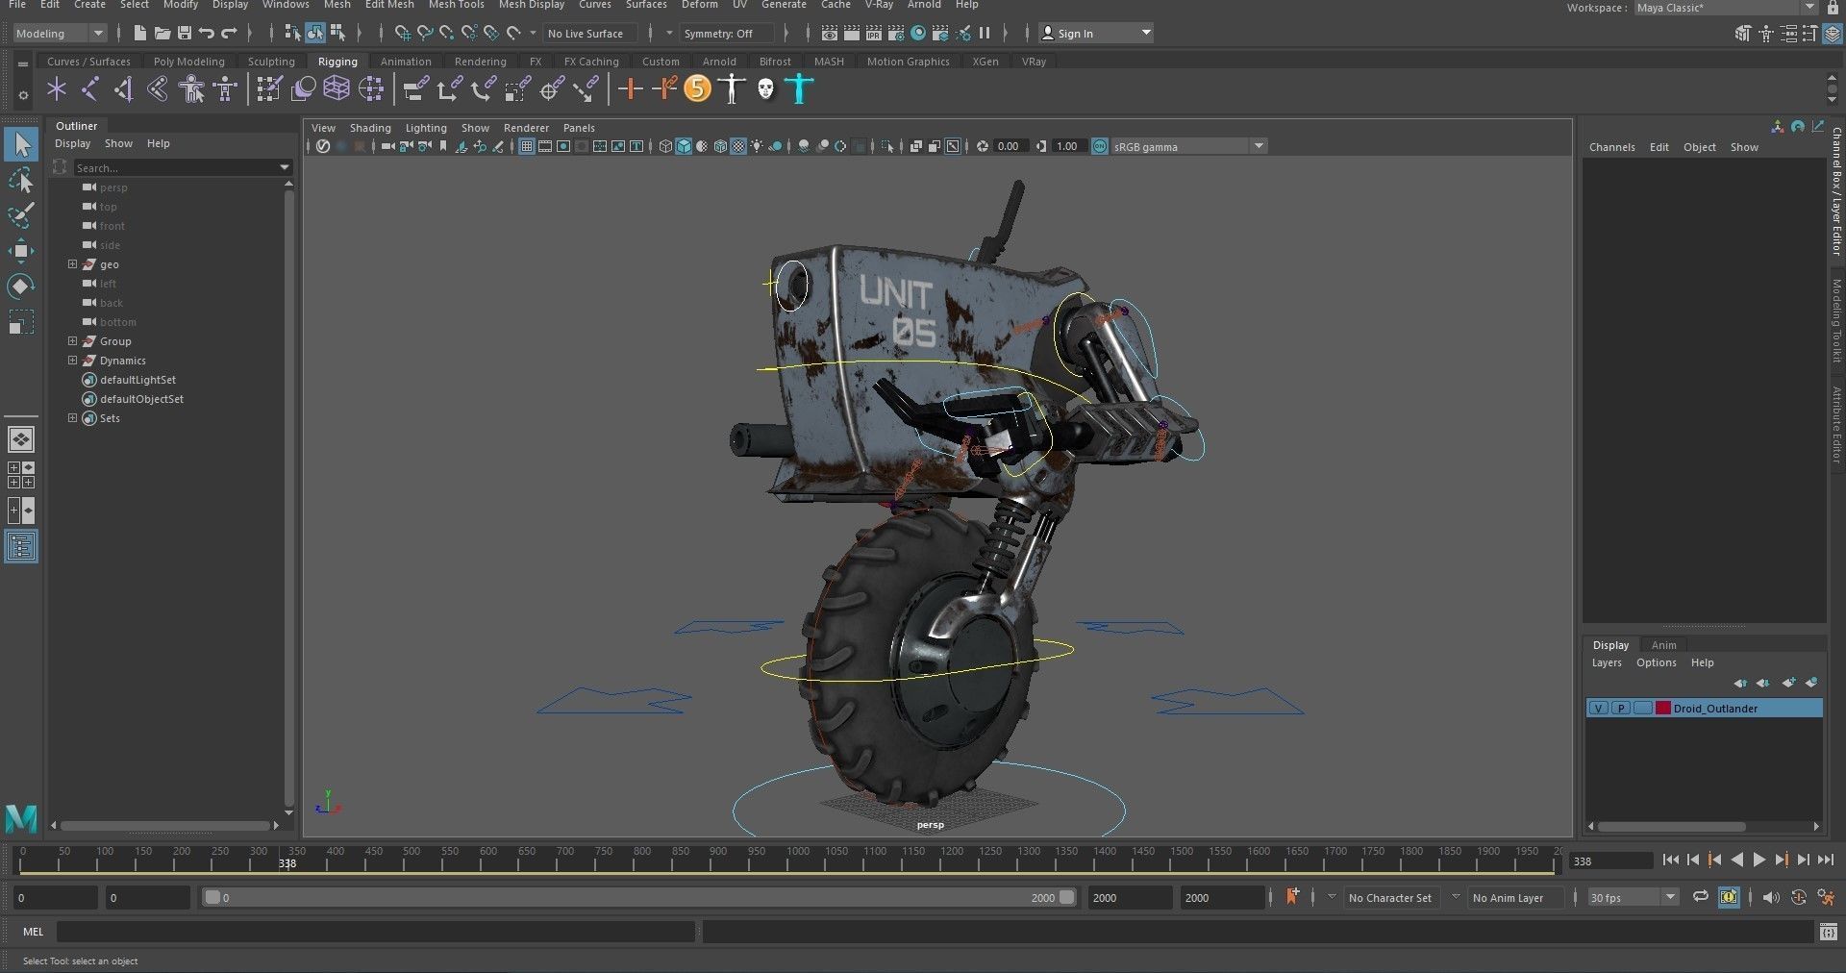The image size is (1846, 973).
Task: Click the IPR render icon
Action: click(874, 33)
